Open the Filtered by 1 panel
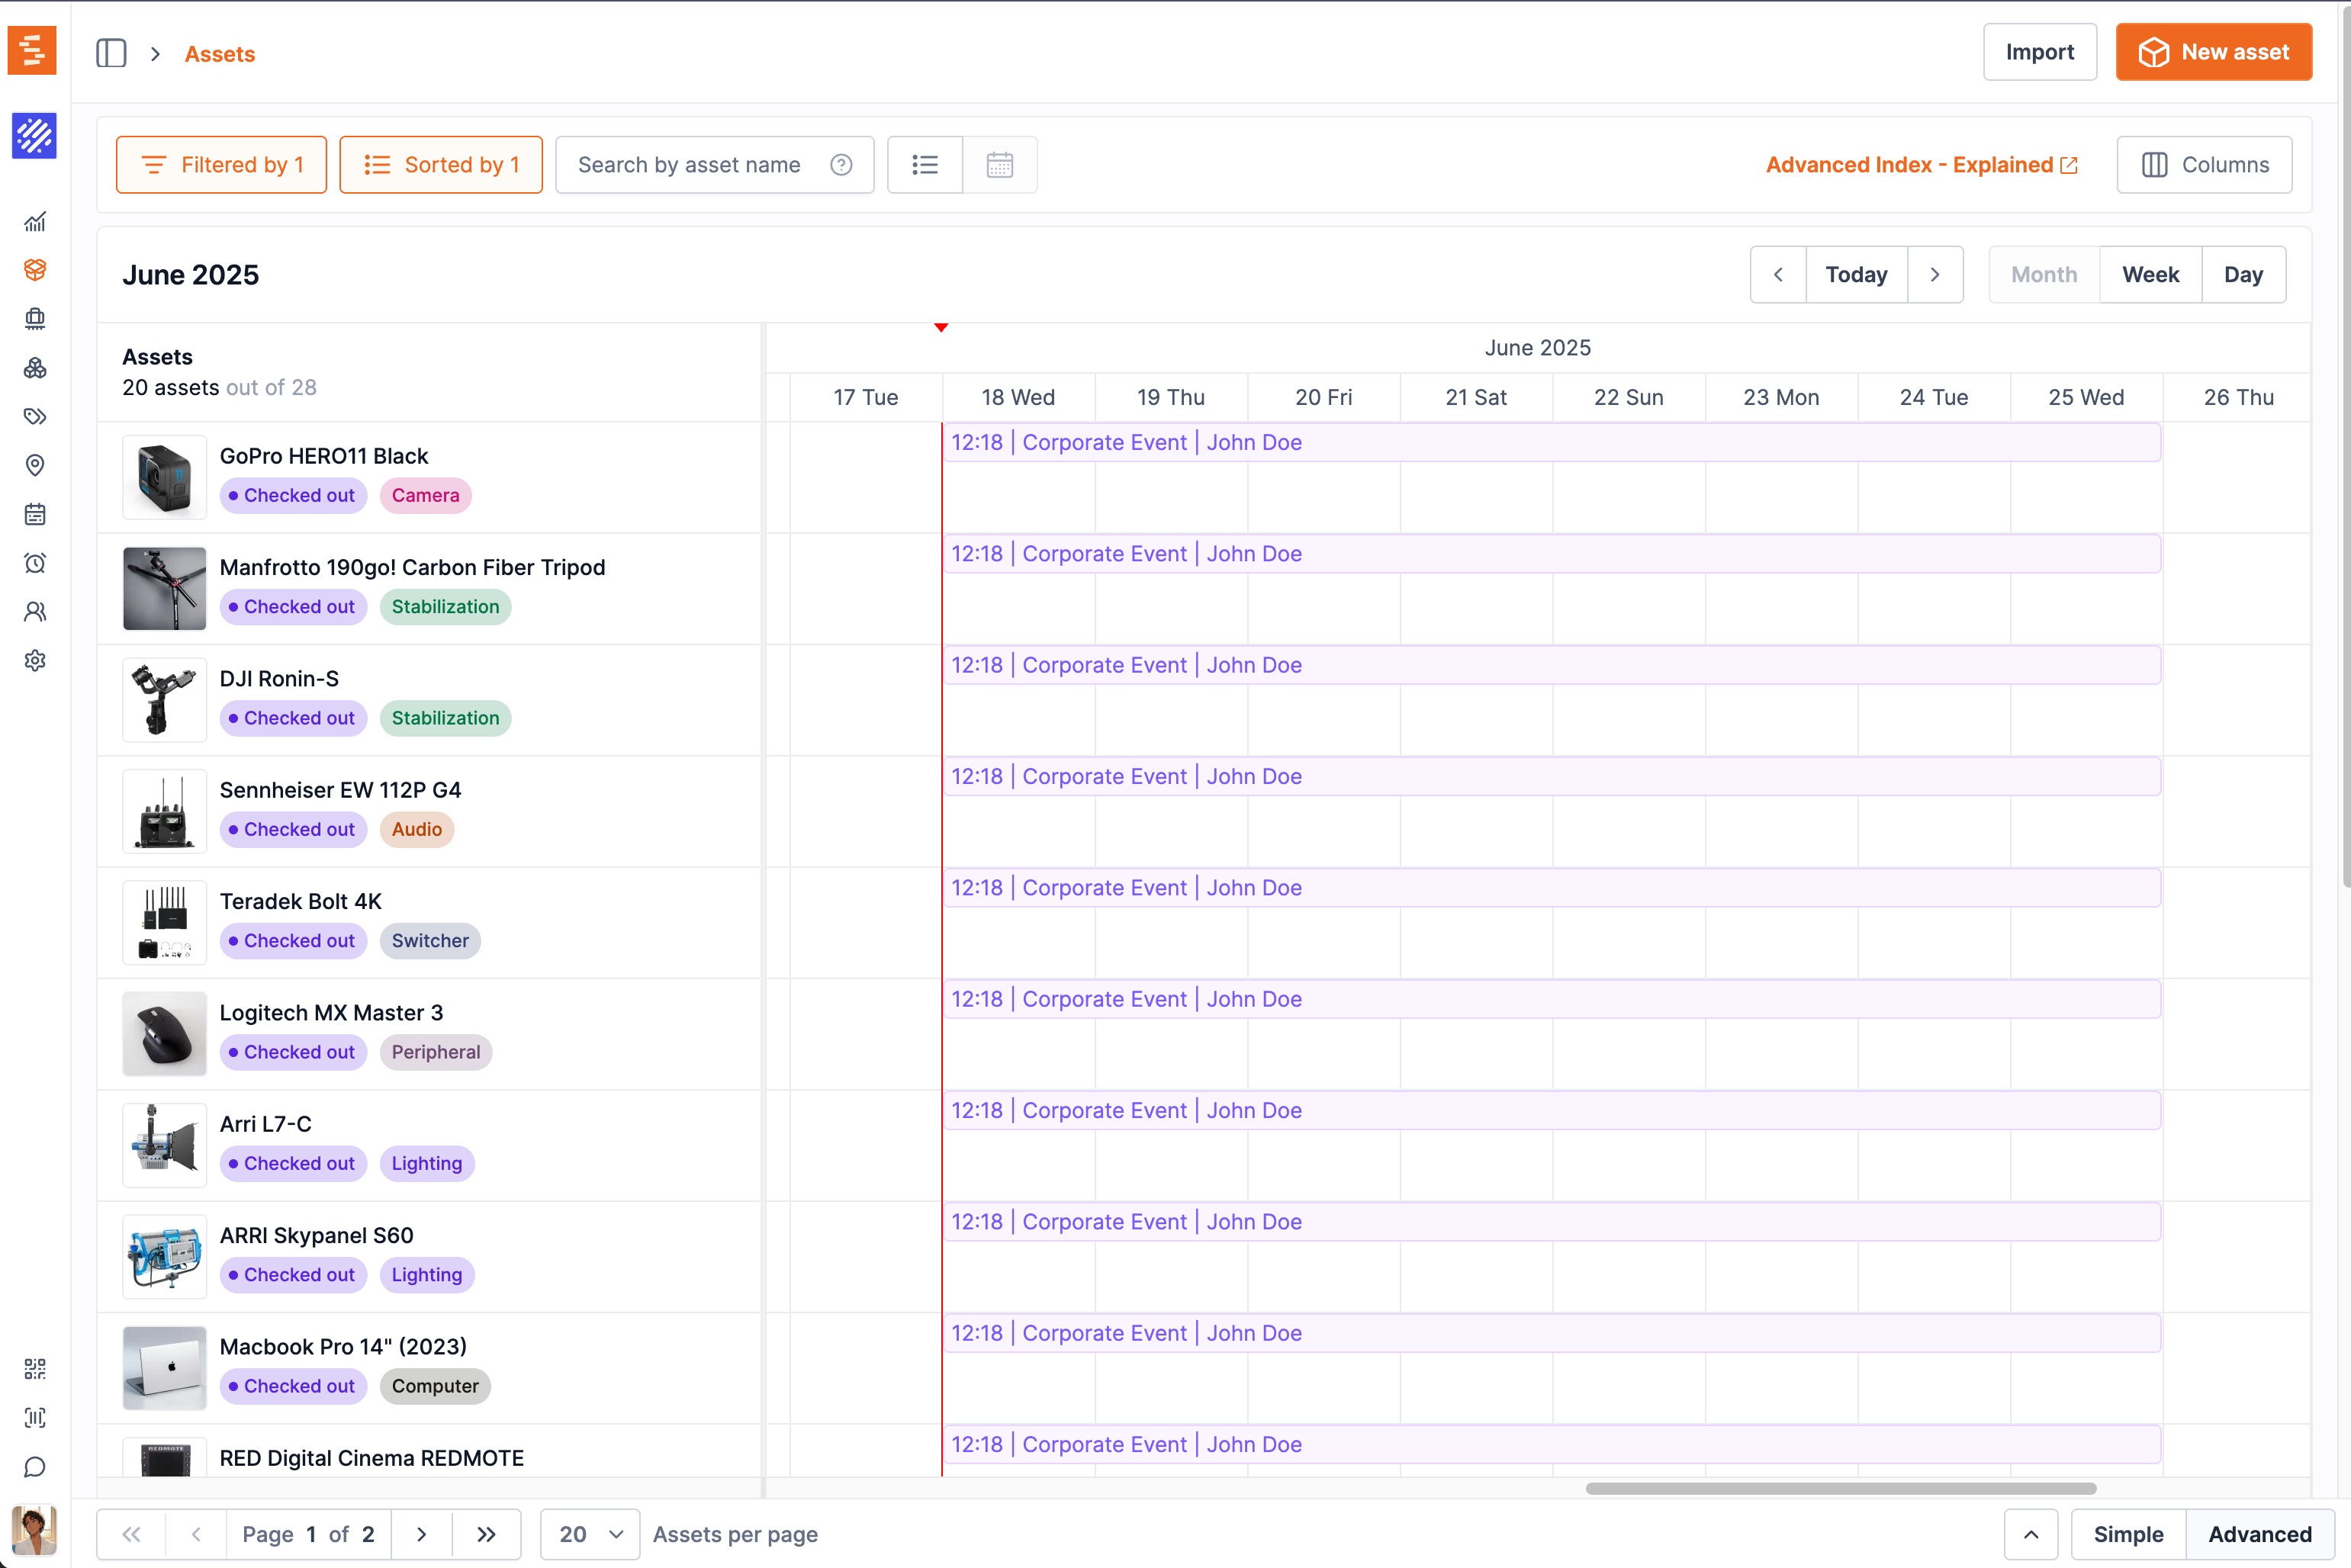The width and height of the screenshot is (2351, 1568). click(220, 164)
